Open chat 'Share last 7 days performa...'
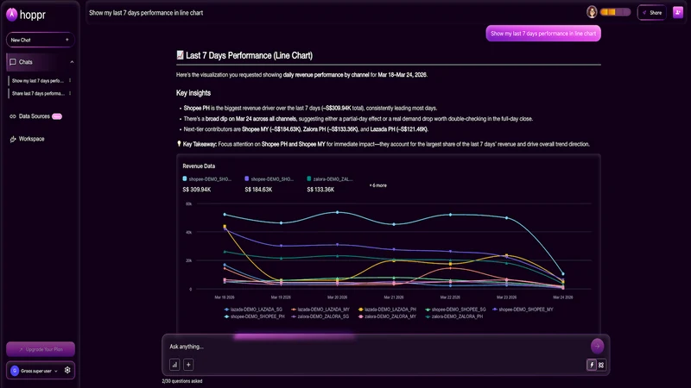 [x=38, y=93]
